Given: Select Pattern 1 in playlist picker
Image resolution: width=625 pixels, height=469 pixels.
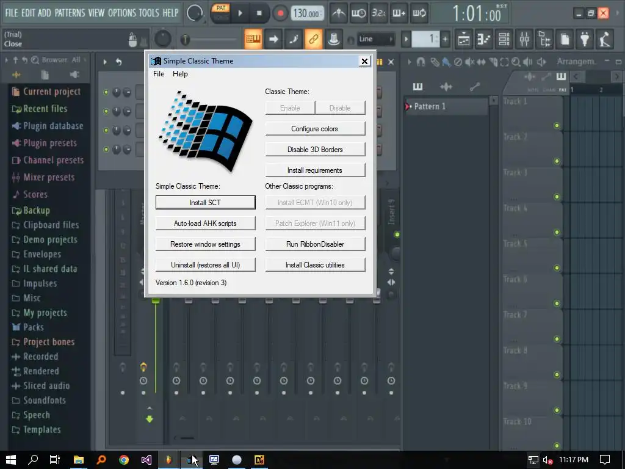Looking at the screenshot, I should pyautogui.click(x=446, y=106).
